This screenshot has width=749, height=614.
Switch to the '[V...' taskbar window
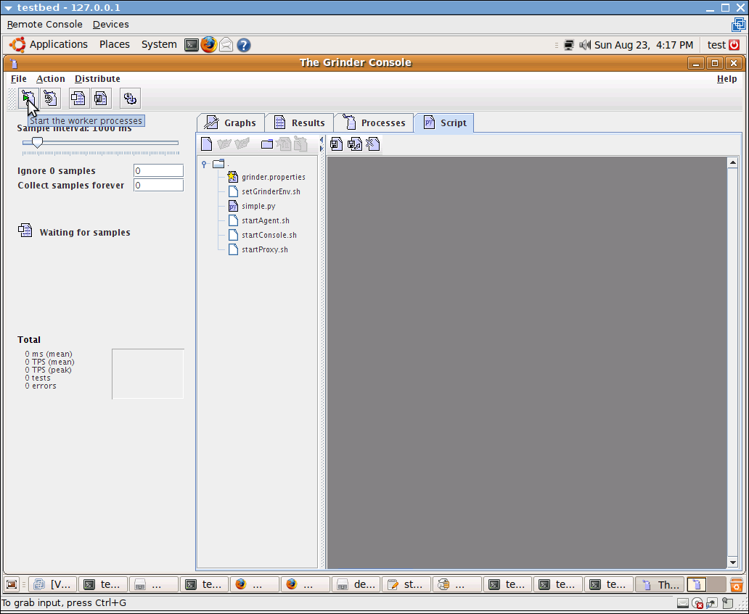(x=52, y=584)
